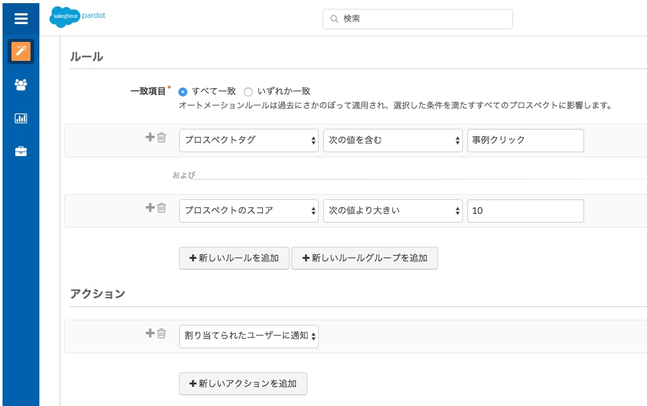Click the 事例クリック value input

pos(526,141)
